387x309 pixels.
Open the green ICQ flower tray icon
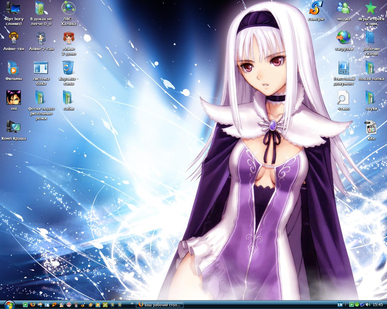click(x=357, y=305)
